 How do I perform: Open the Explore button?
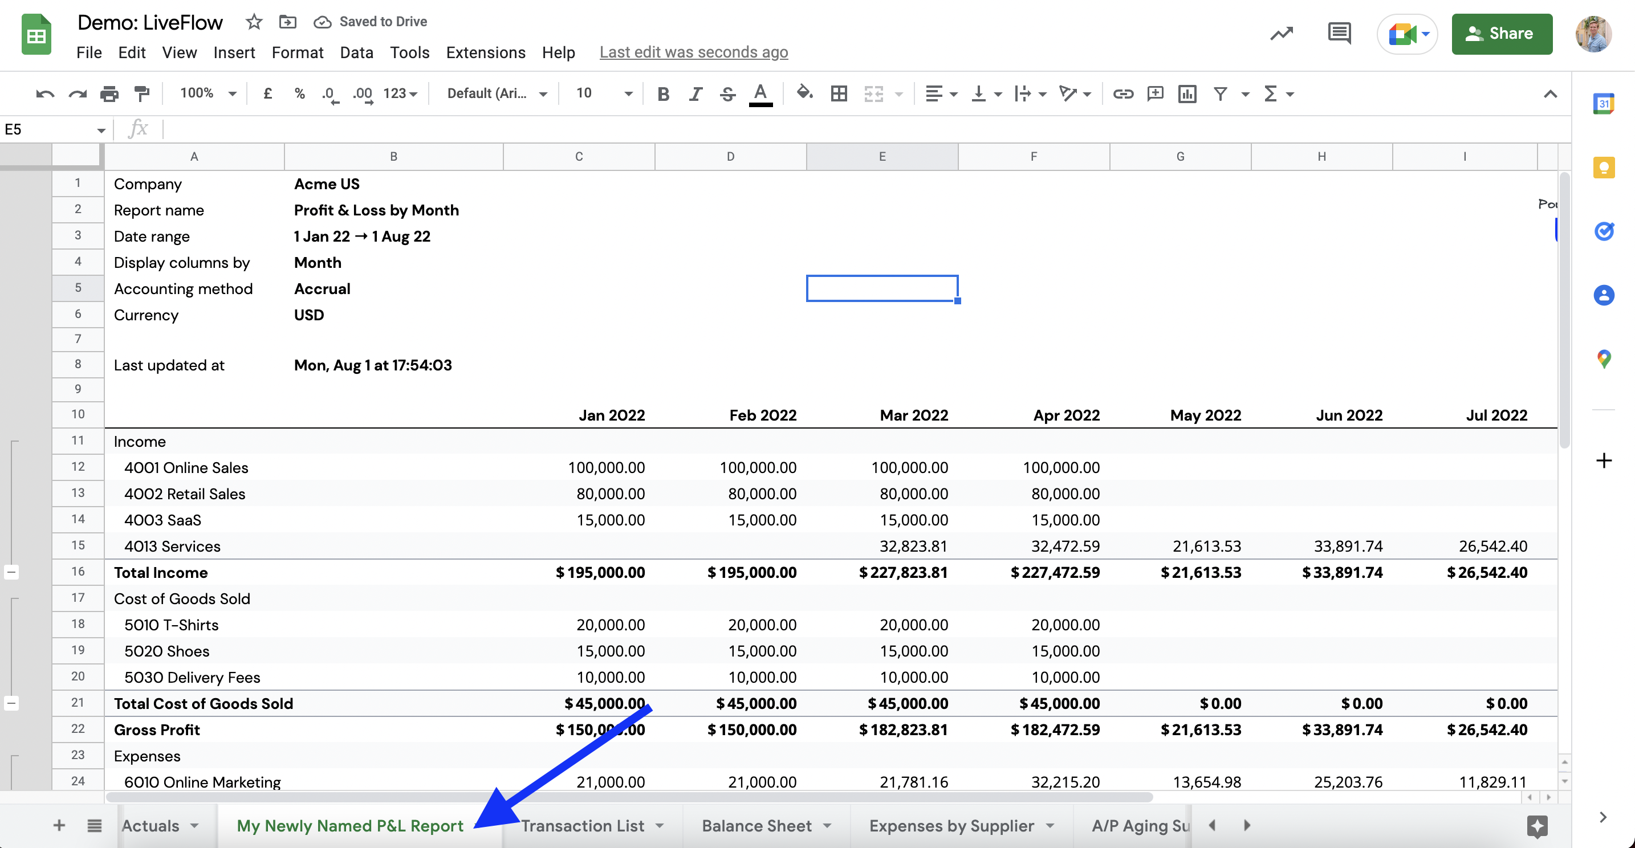click(x=1538, y=826)
